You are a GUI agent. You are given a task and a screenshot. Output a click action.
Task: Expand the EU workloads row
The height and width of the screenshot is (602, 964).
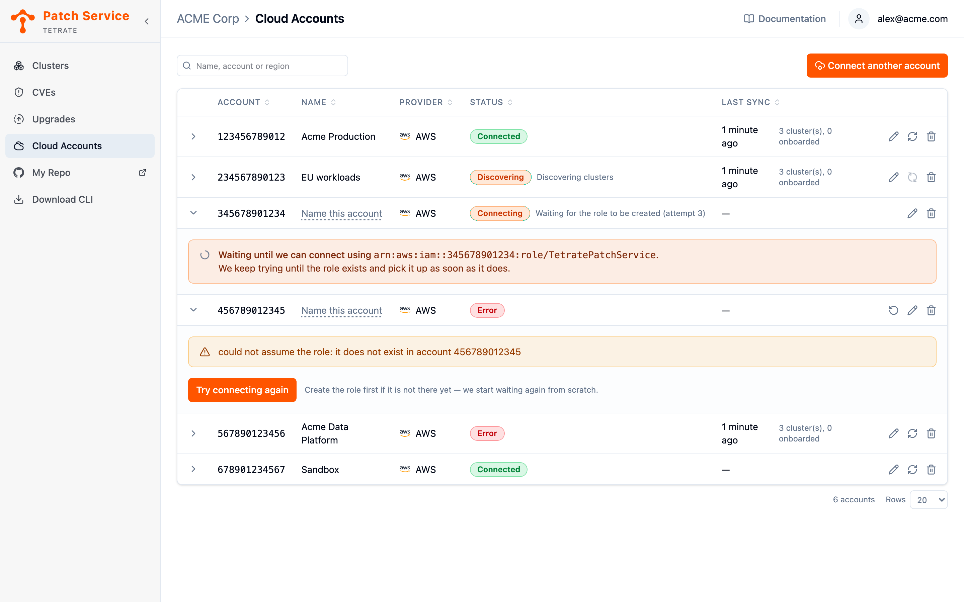tap(193, 177)
